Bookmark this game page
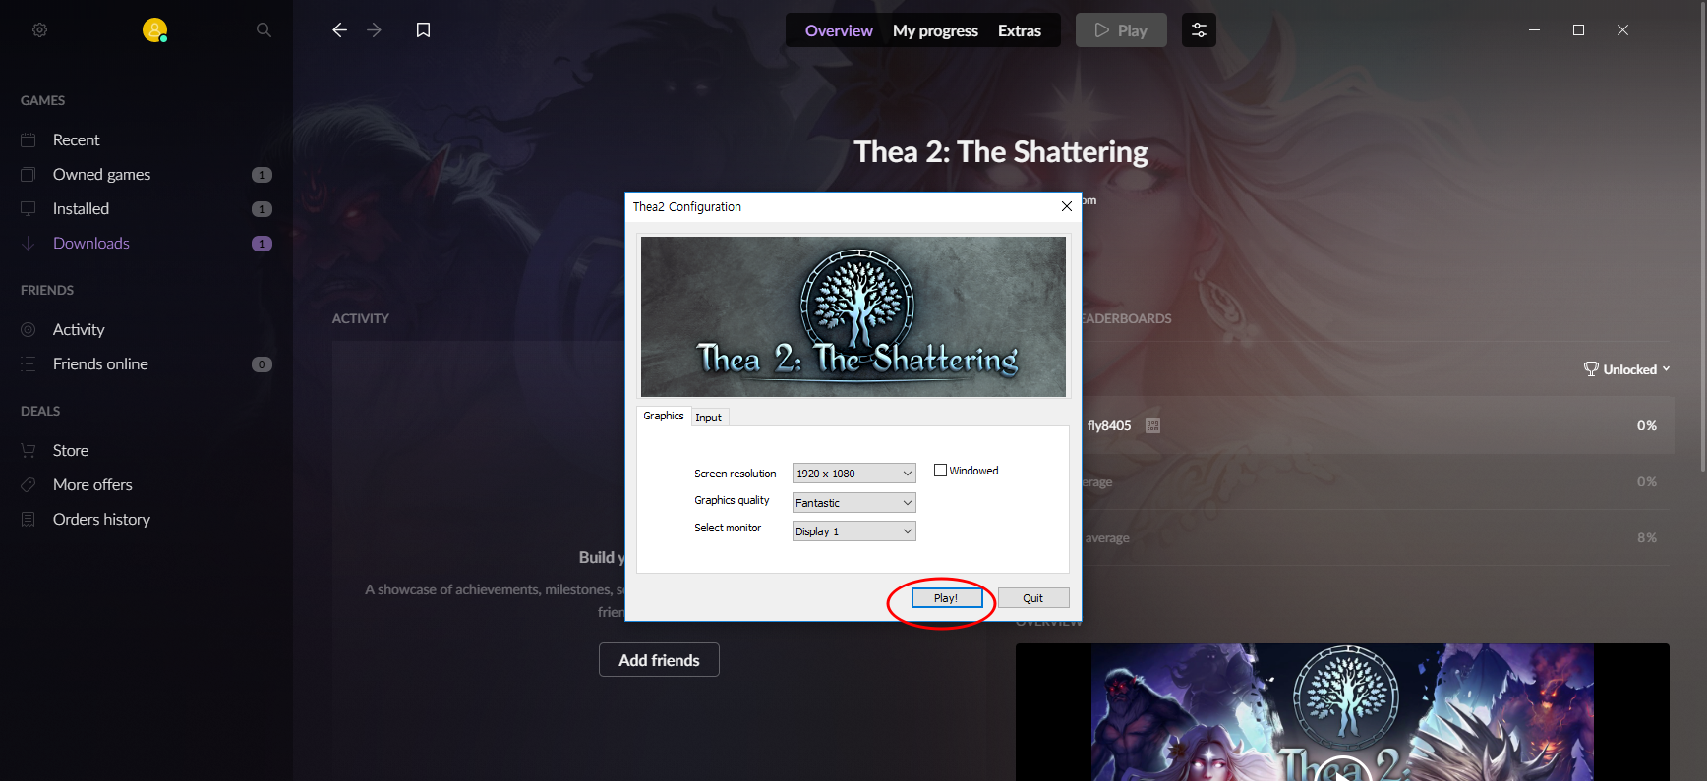 (x=424, y=30)
